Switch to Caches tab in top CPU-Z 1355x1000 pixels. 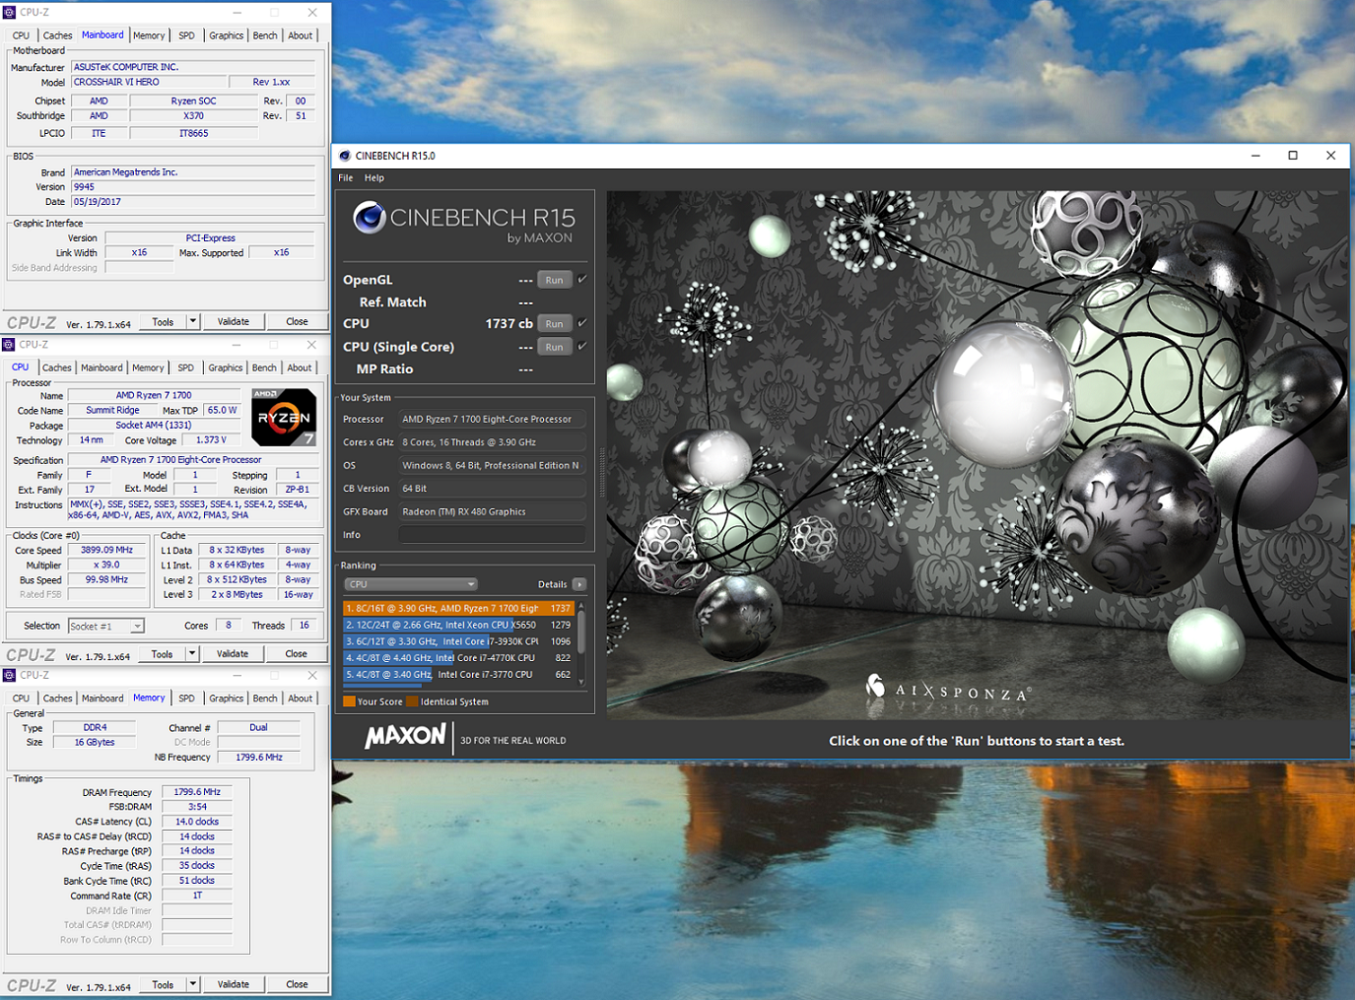57,35
